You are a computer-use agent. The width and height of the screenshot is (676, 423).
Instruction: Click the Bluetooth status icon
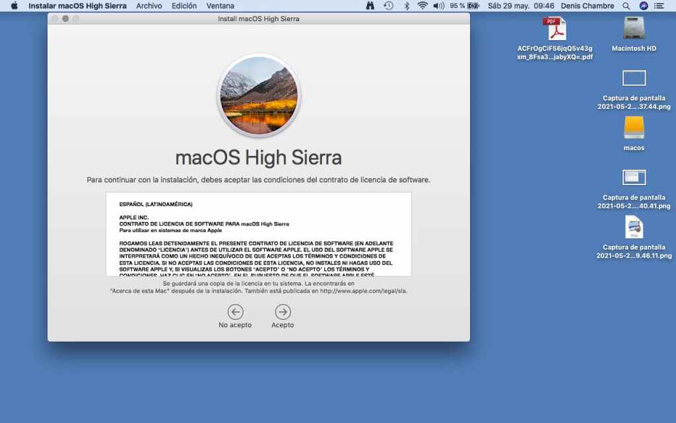point(407,6)
